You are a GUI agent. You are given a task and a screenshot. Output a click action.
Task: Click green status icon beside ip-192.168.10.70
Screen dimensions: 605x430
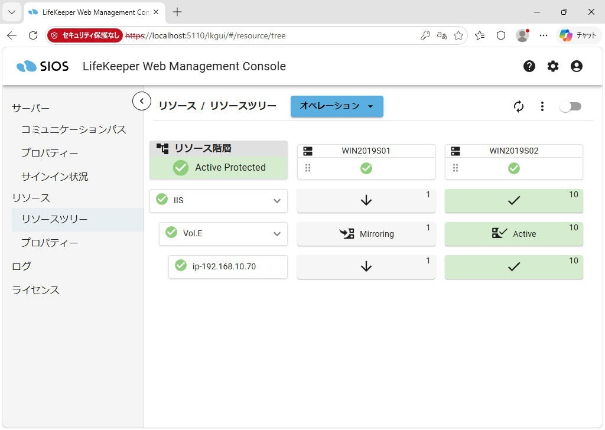point(181,265)
